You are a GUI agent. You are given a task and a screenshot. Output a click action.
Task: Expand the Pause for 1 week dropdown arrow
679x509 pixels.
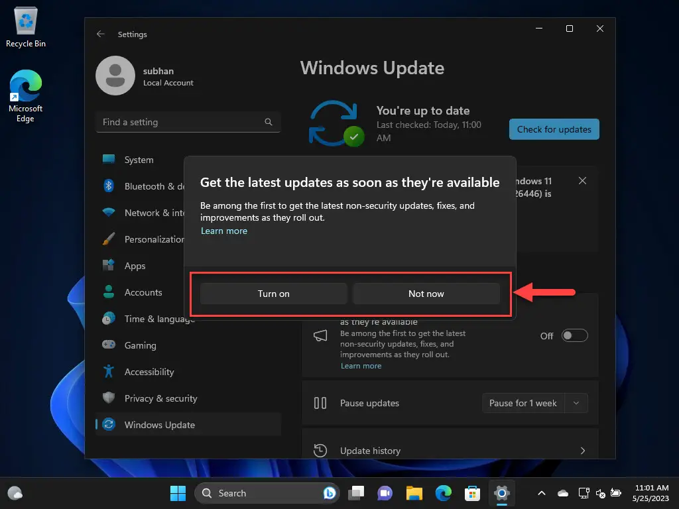pos(576,403)
